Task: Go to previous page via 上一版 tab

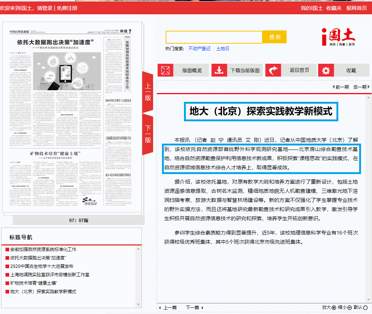Action: coord(148,92)
